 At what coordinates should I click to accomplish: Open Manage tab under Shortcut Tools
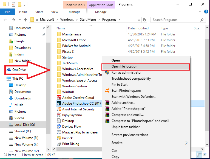[x=75, y=12]
